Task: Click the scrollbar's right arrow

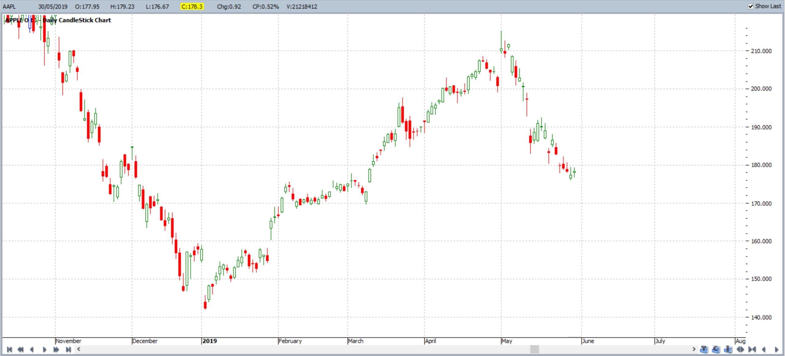Action: 694,349
